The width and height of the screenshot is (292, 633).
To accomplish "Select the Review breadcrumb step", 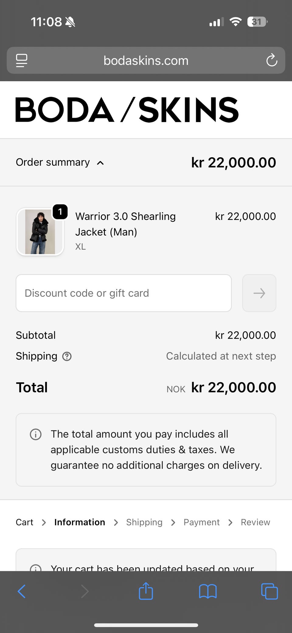I will (255, 522).
